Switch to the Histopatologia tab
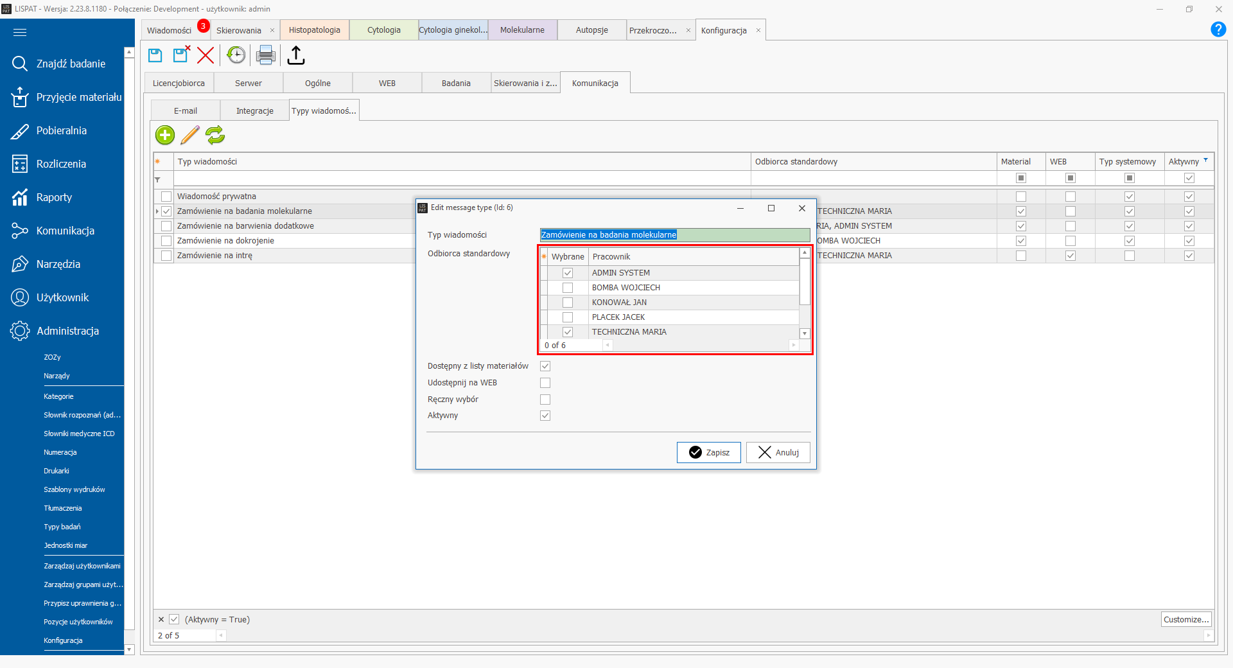This screenshot has height=668, width=1233. 315,30
